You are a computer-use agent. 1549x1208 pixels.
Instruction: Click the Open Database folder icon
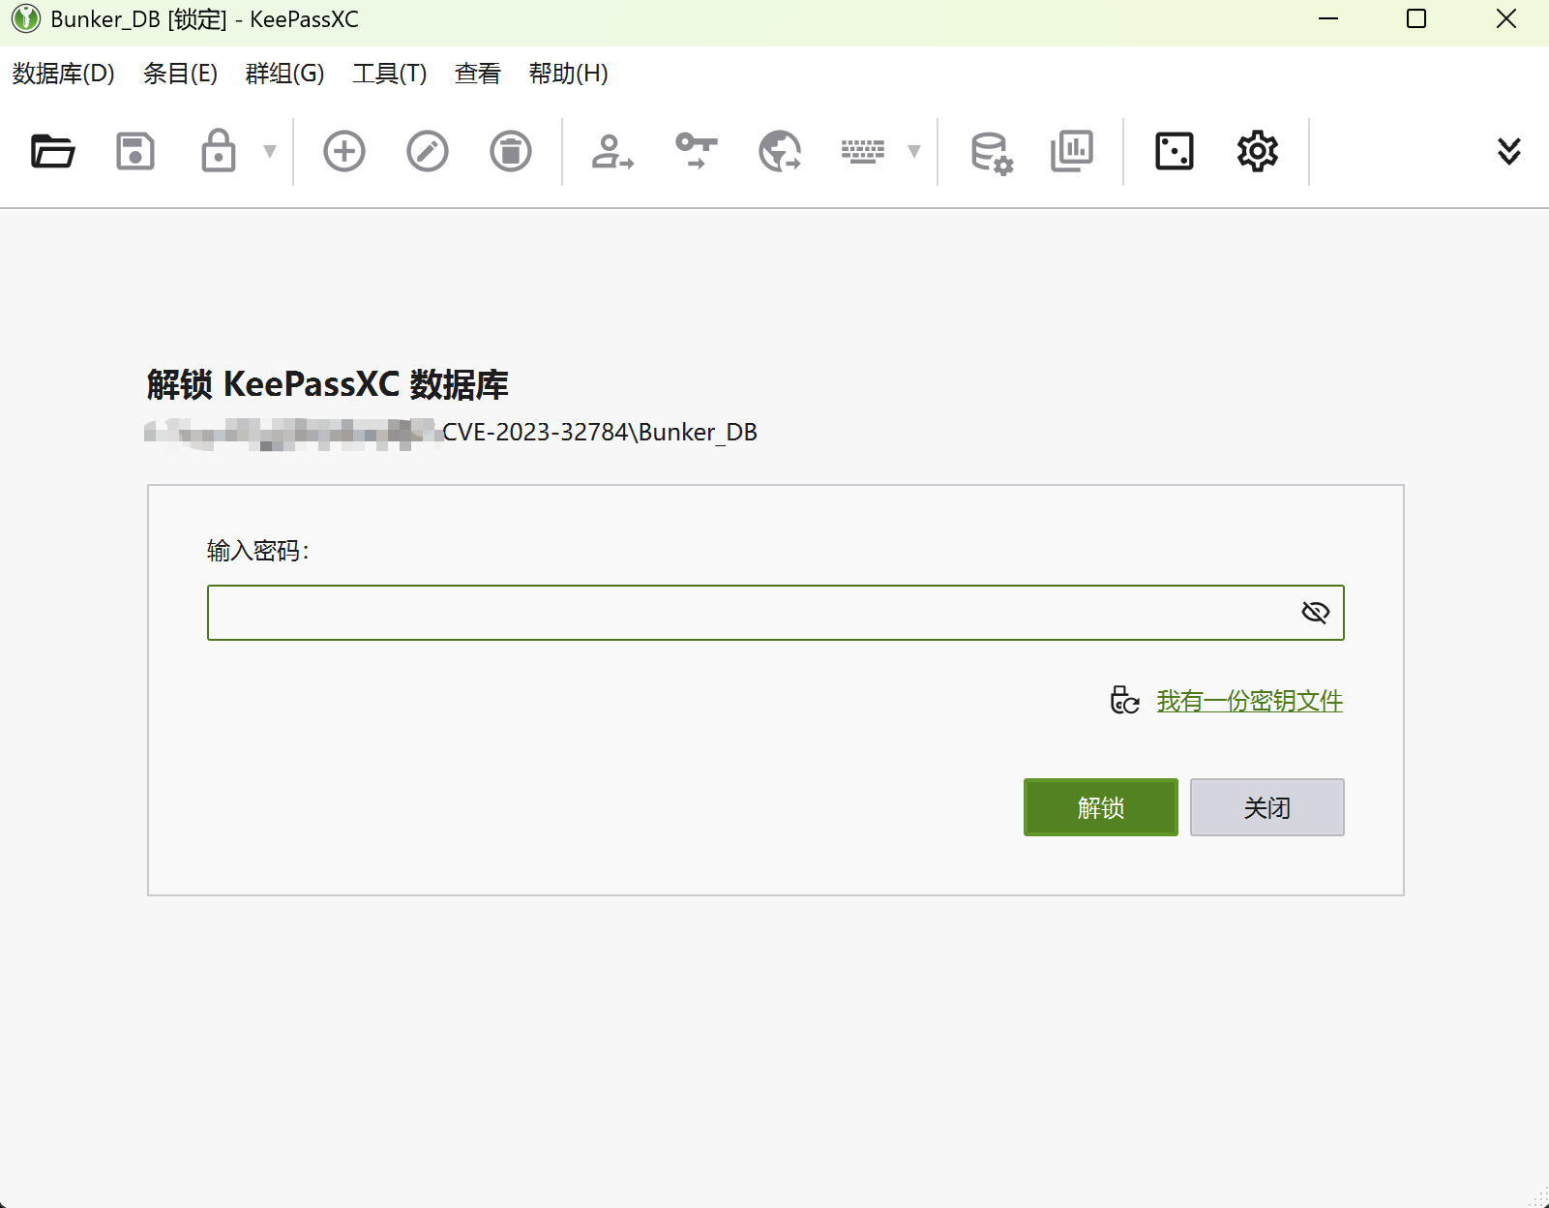(52, 151)
